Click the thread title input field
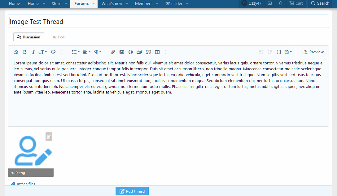Viewport: 337px width, 196px height. point(168,21)
